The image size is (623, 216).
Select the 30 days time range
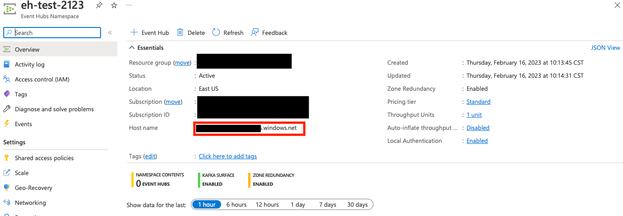[x=357, y=205]
